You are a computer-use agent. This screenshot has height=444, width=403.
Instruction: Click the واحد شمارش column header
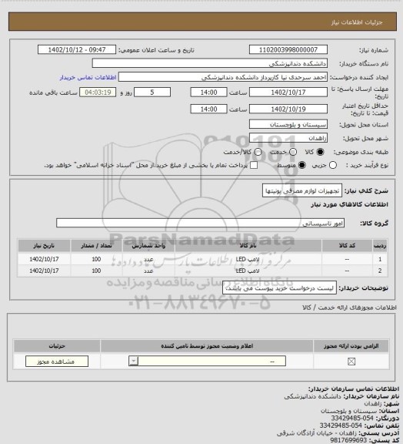tap(148, 246)
